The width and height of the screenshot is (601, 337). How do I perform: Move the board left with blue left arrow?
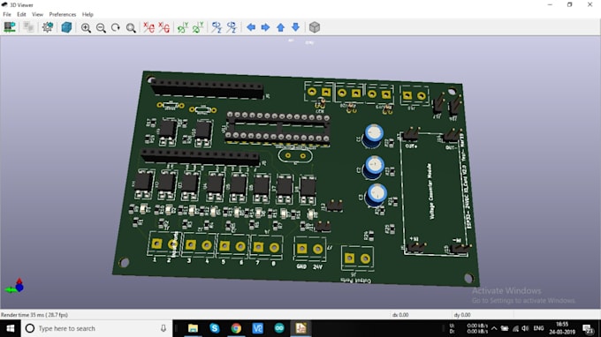pyautogui.click(x=251, y=27)
